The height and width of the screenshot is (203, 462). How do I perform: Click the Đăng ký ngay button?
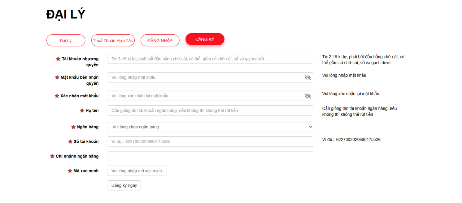[124, 185]
